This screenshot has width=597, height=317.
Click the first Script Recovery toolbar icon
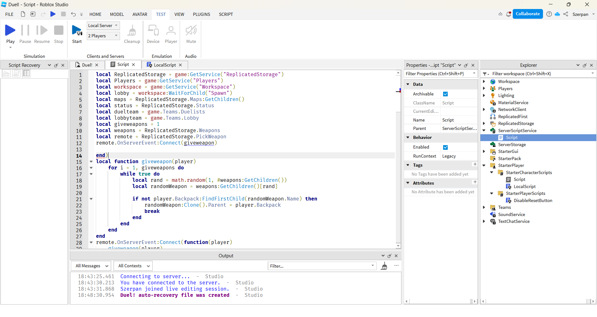[x=6, y=73]
